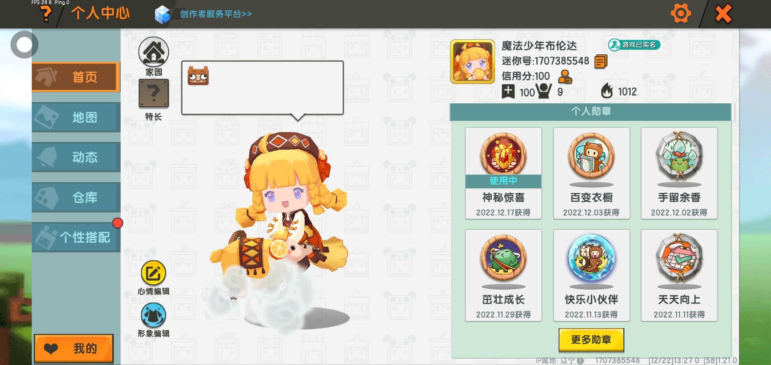Open the 个性搭配 tab
This screenshot has height=365, width=771.
click(76, 237)
